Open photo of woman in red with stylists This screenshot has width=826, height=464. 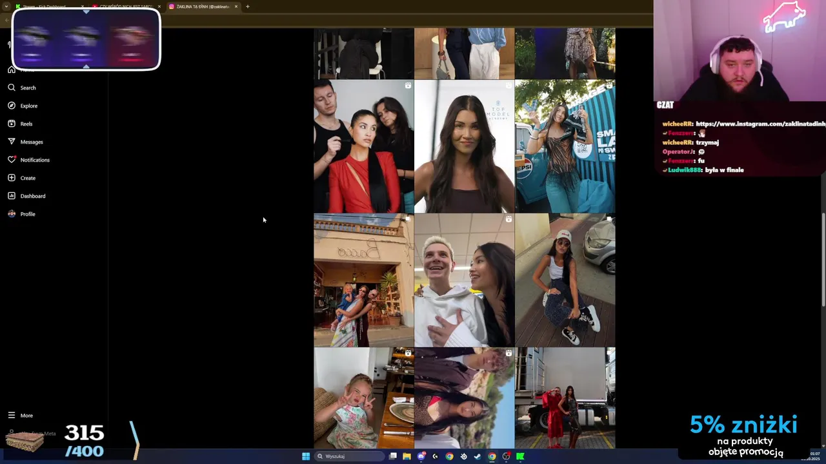pyautogui.click(x=363, y=146)
